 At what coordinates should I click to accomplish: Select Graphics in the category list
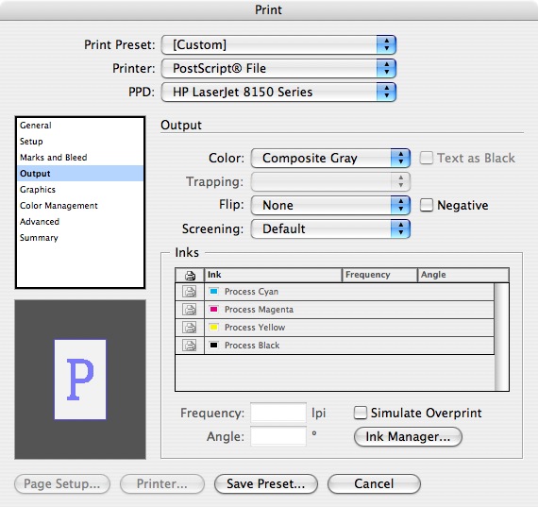tap(38, 190)
